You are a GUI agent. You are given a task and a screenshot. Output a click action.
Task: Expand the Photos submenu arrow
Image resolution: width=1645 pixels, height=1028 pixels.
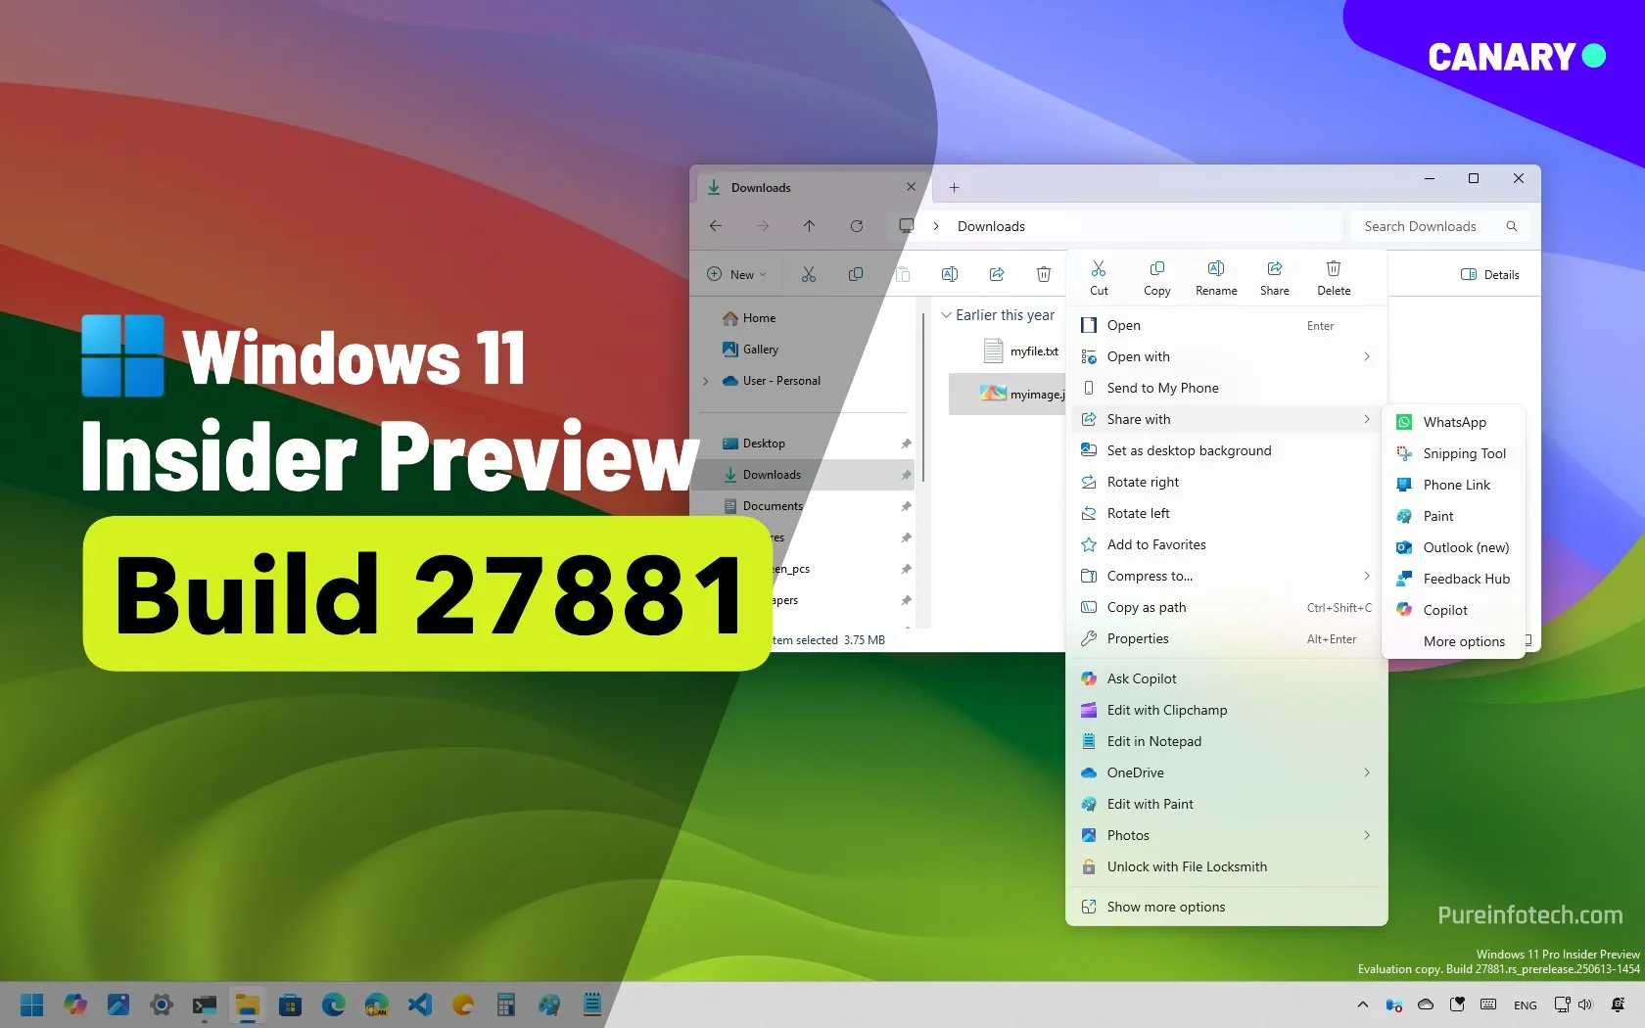[x=1367, y=835]
